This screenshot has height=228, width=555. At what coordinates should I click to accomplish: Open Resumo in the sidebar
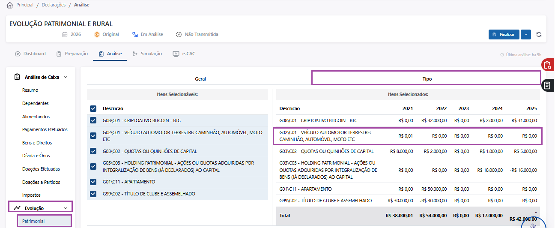point(30,90)
